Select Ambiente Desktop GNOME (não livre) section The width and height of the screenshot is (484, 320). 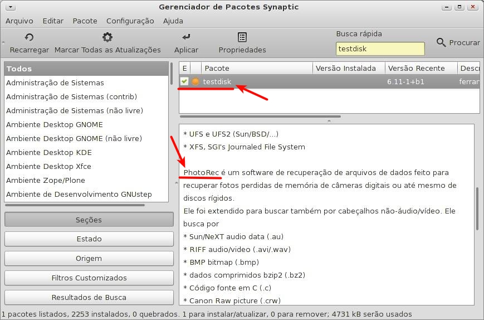pyautogui.click(x=86, y=138)
